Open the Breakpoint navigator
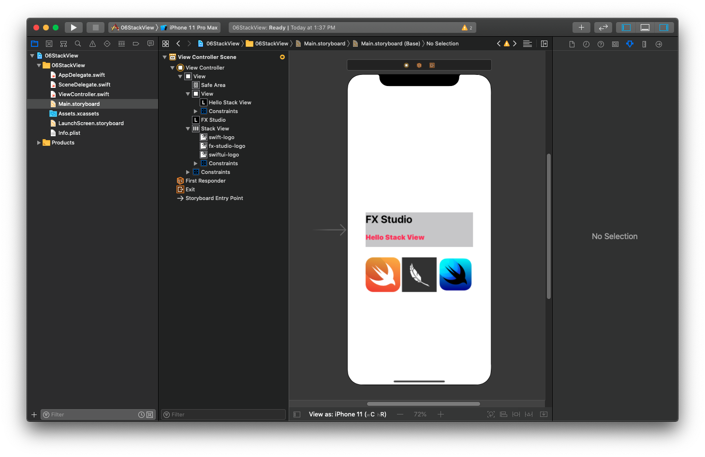This screenshot has width=705, height=457. point(136,43)
